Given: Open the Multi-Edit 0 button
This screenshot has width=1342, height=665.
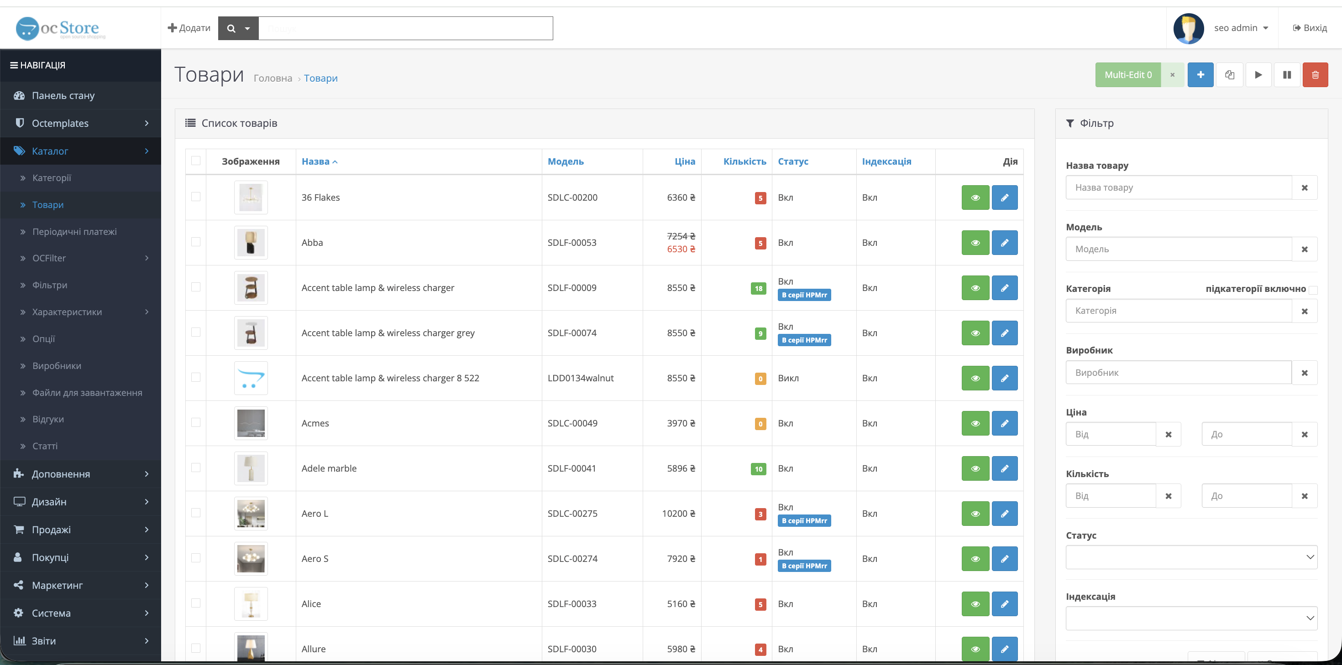Looking at the screenshot, I should [x=1128, y=75].
